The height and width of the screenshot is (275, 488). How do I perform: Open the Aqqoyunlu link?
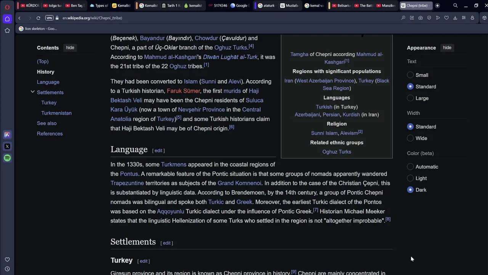pyautogui.click(x=170, y=212)
